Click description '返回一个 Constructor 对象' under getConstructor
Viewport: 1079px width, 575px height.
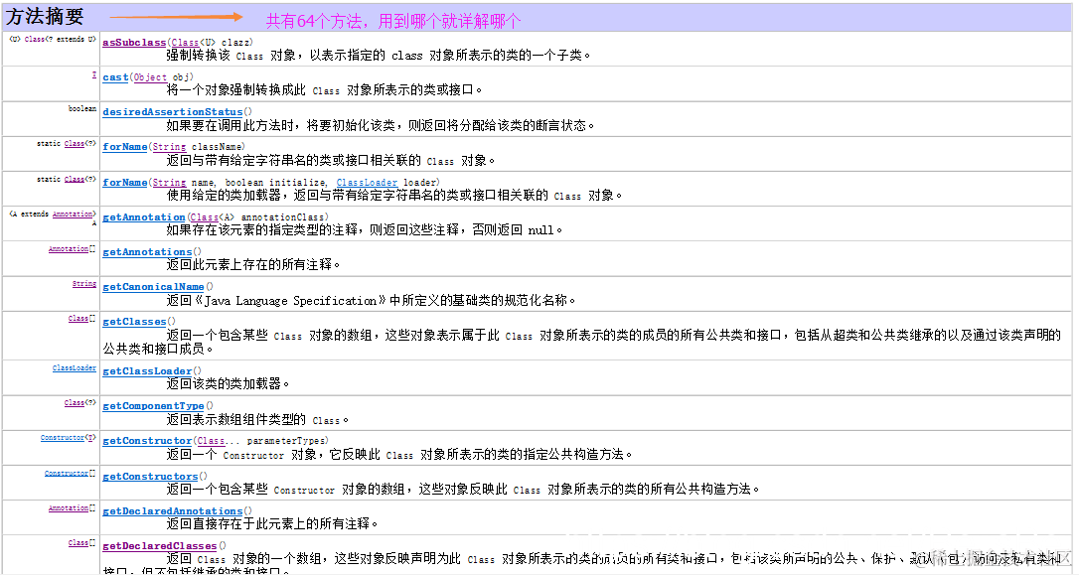pyautogui.click(x=399, y=455)
